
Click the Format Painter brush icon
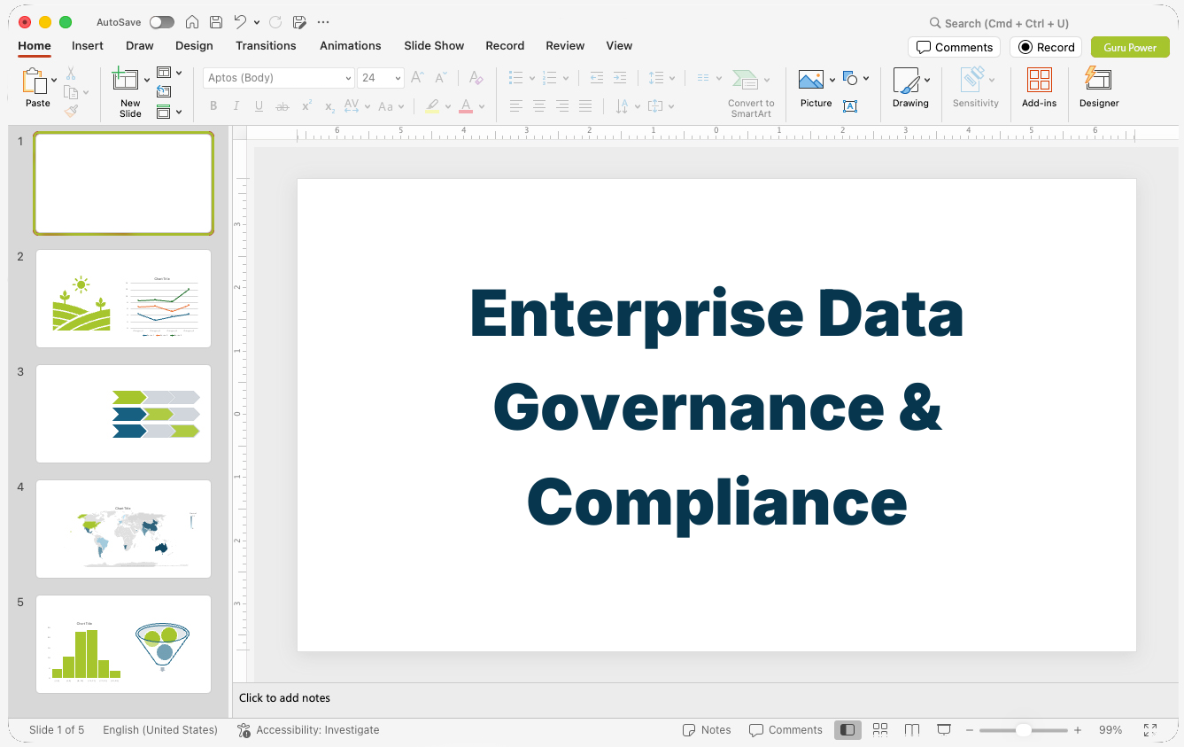point(71,111)
